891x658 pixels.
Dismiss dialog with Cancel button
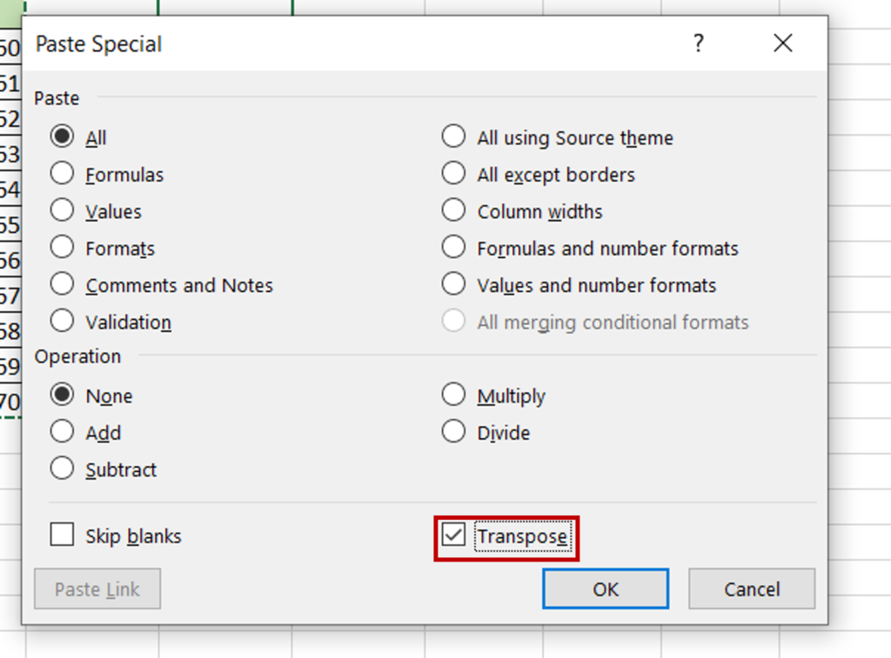(751, 588)
